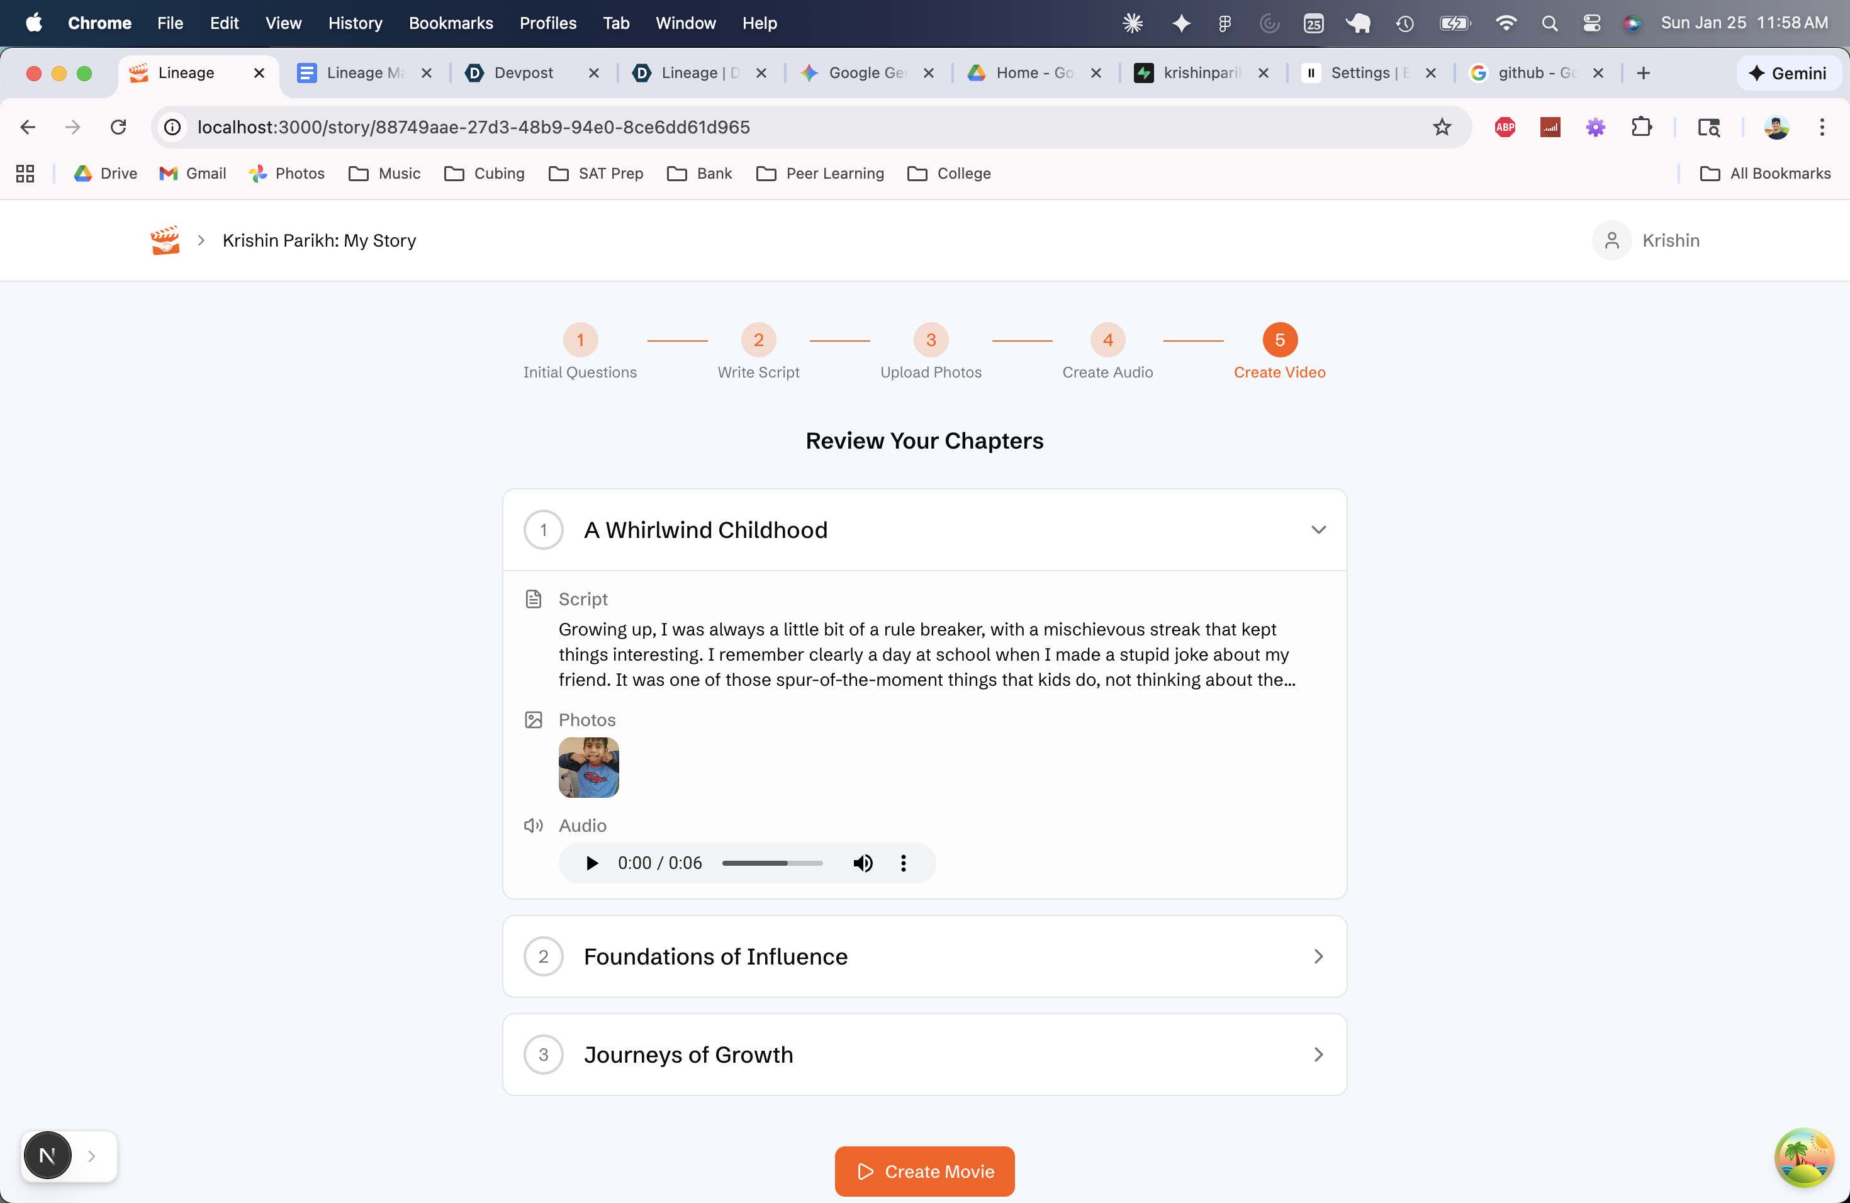This screenshot has height=1203, width=1850.
Task: Open the chapter photo thumbnail
Action: [588, 767]
